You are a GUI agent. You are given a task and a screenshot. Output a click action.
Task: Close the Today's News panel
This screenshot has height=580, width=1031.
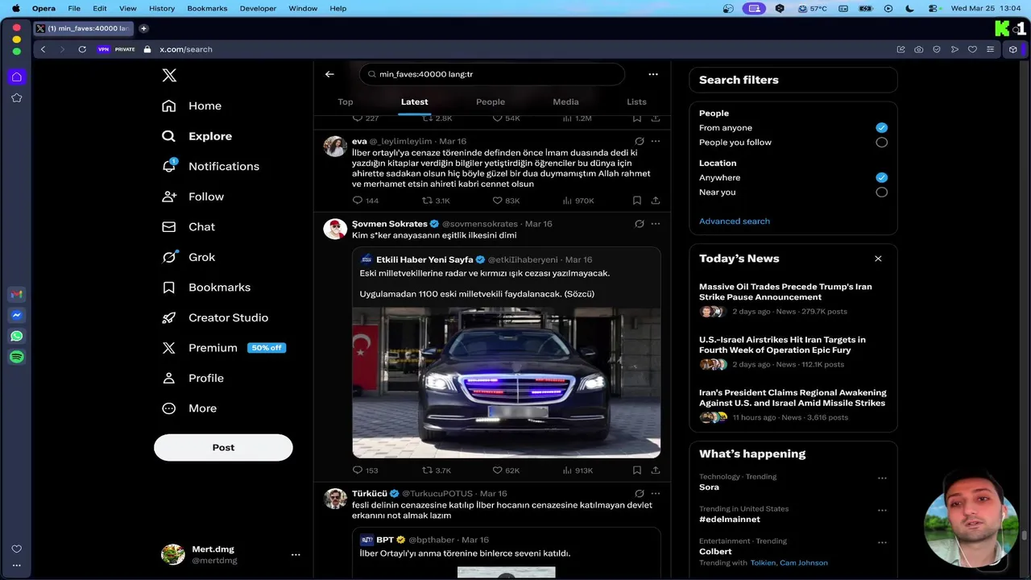[x=878, y=259]
